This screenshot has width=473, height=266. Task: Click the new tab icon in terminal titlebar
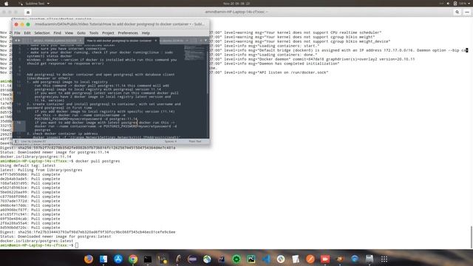click(28, 12)
